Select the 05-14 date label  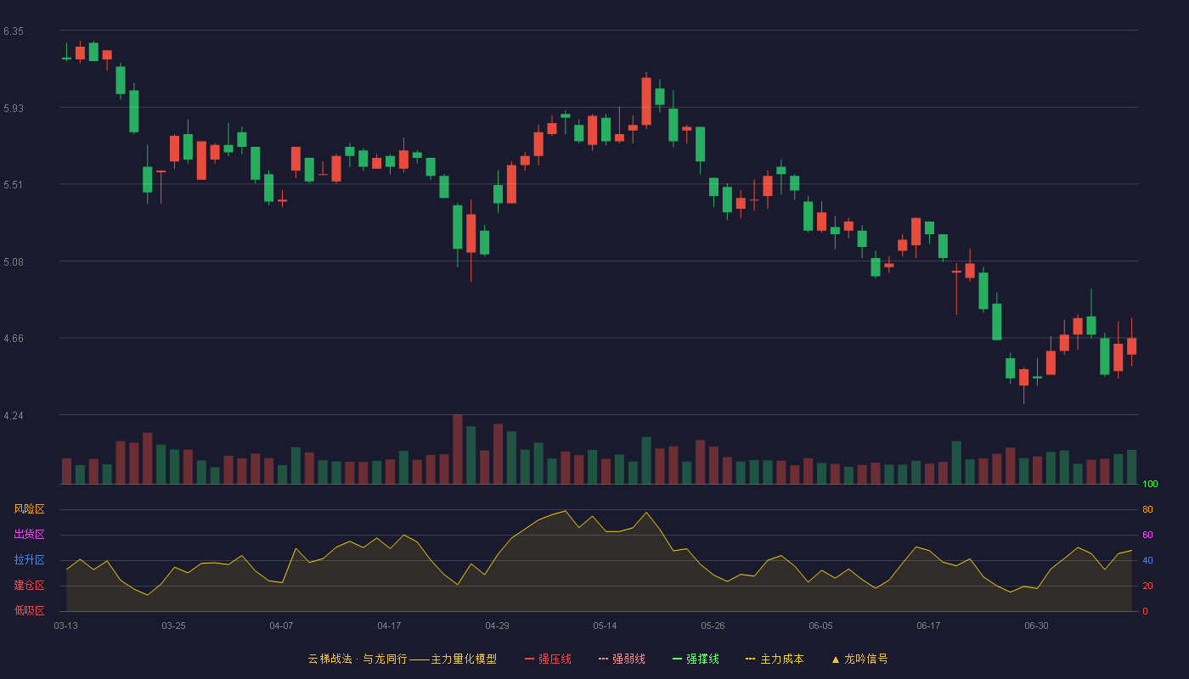(x=605, y=626)
